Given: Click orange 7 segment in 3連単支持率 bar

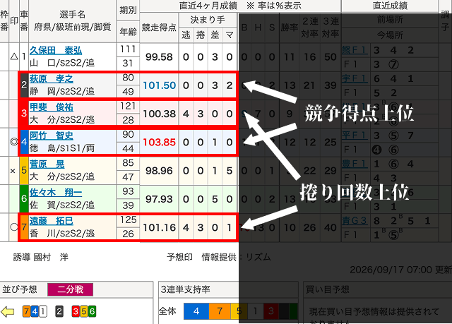Looking at the screenshot, I should coord(220,311).
